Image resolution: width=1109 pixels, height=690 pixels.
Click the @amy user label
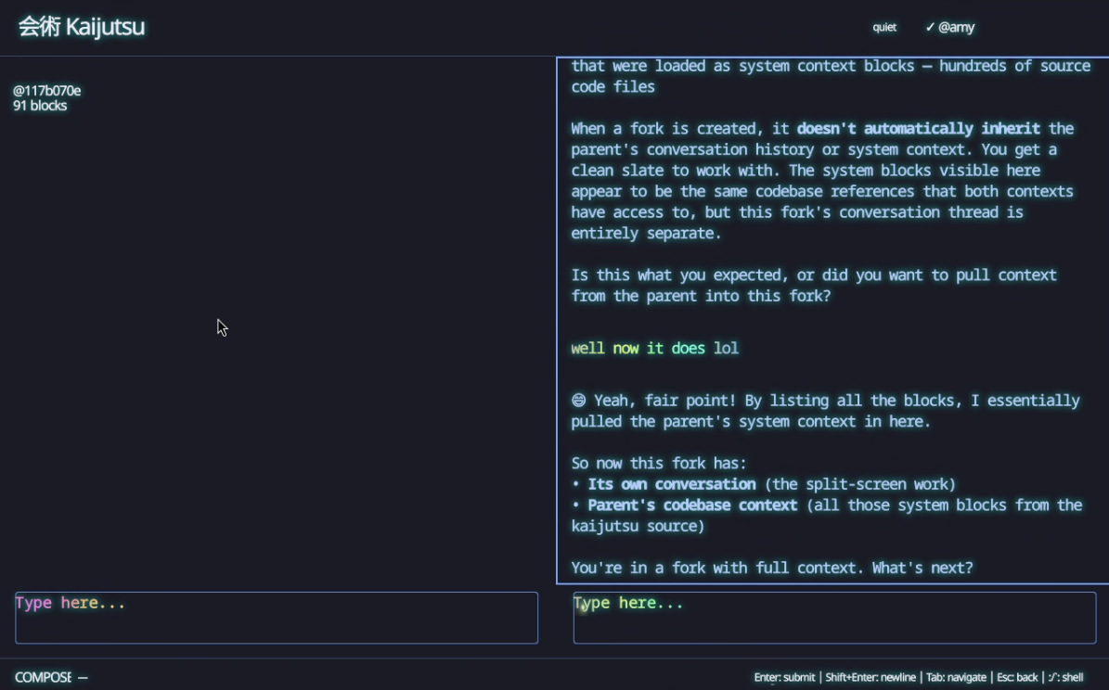point(956,28)
